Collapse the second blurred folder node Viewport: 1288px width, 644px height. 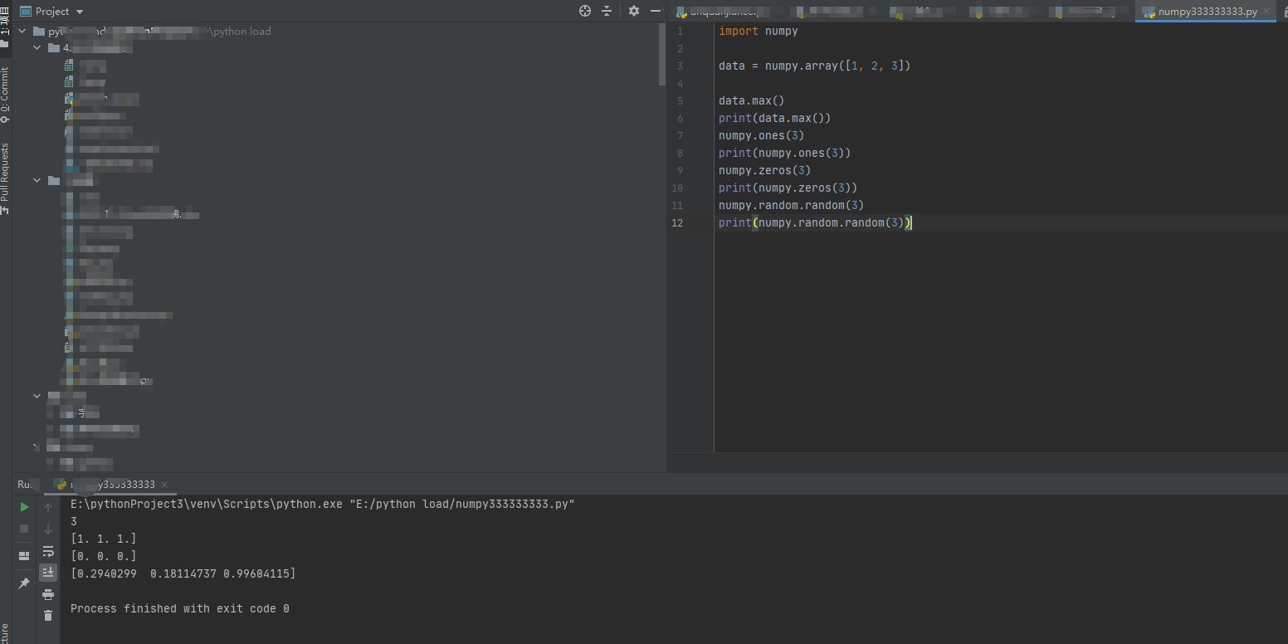click(x=37, y=180)
